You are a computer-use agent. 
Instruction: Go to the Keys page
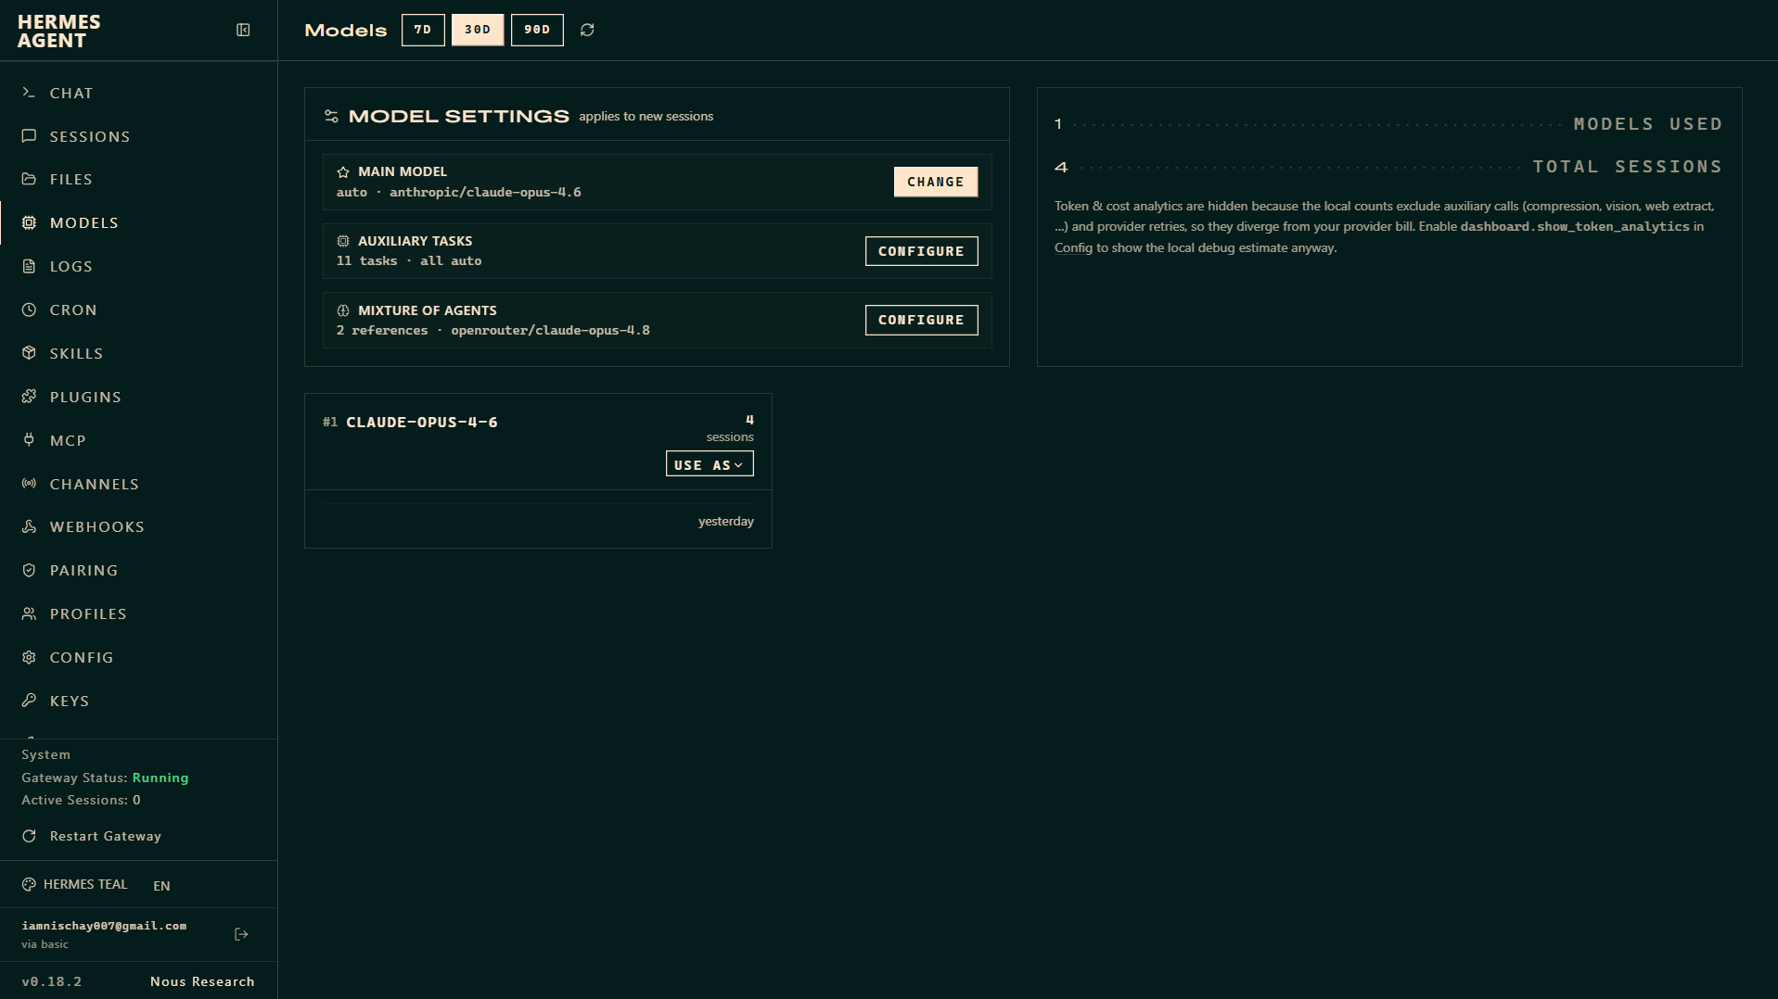pyautogui.click(x=139, y=701)
